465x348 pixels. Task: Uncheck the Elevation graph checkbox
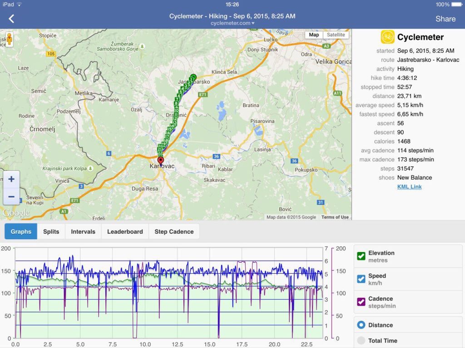coord(361,256)
